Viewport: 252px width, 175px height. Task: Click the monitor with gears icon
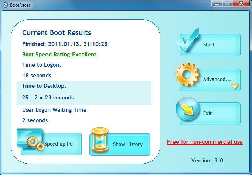point(31,139)
